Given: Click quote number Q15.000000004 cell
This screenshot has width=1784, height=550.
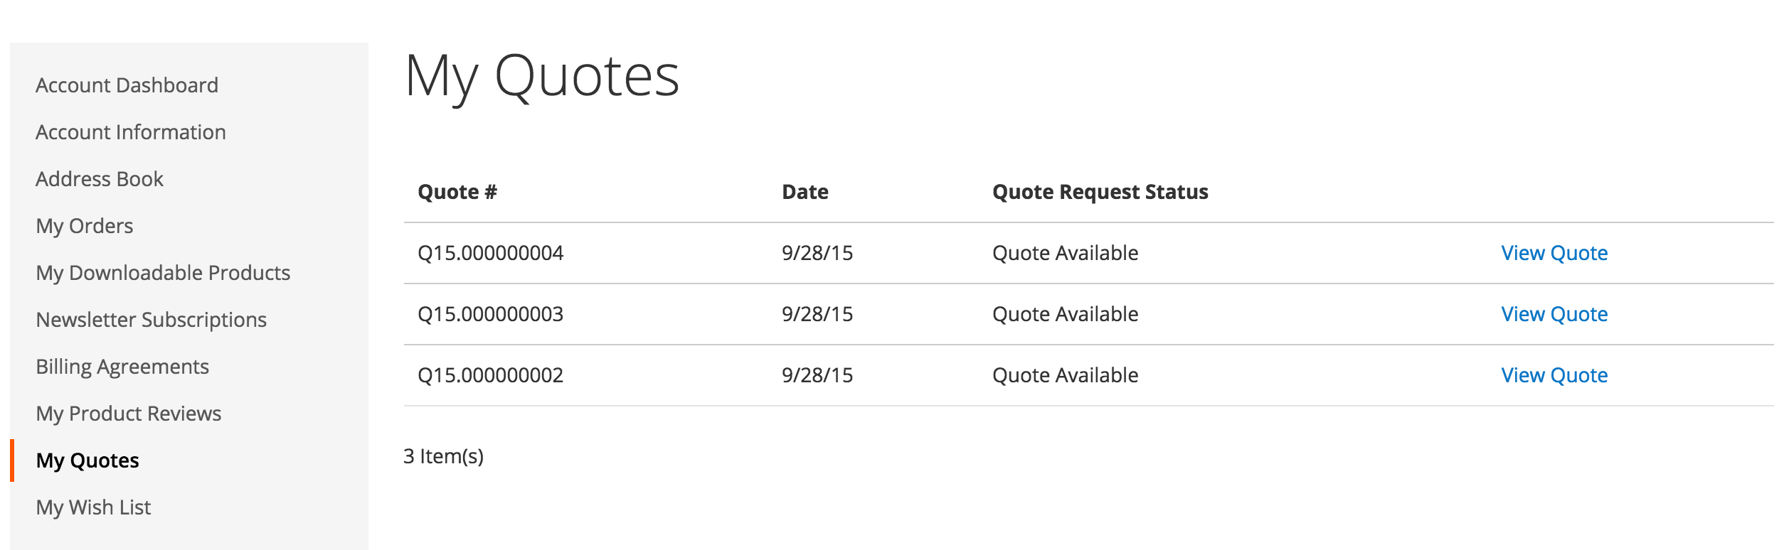Looking at the screenshot, I should [490, 253].
